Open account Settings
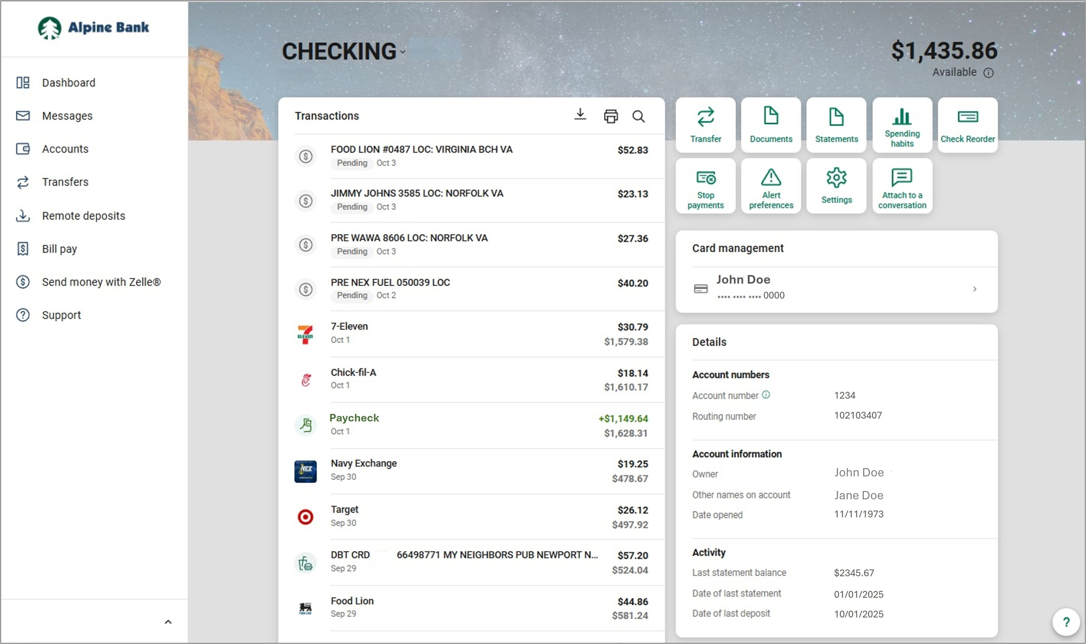This screenshot has height=644, width=1086. pyautogui.click(x=836, y=186)
